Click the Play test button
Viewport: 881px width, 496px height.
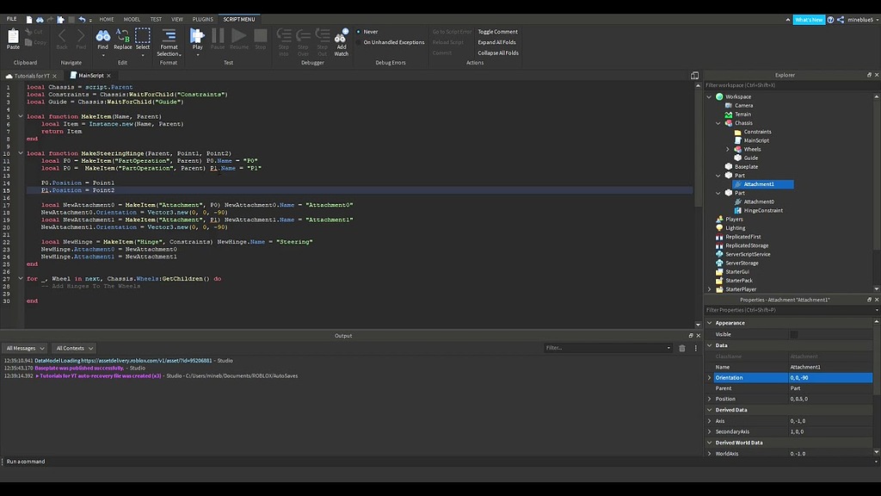coord(197,38)
